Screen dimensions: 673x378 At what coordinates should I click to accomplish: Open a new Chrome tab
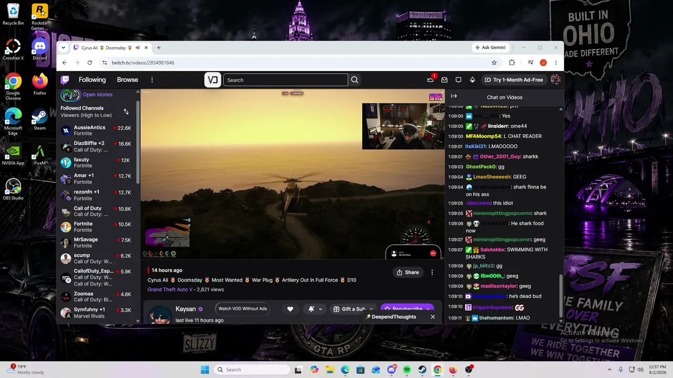point(159,48)
